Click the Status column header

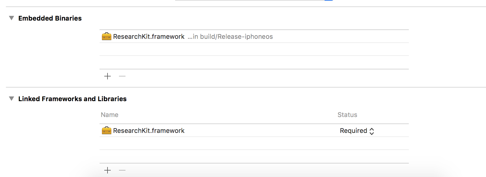pos(347,115)
